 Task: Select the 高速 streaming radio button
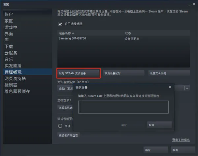tap(60, 126)
